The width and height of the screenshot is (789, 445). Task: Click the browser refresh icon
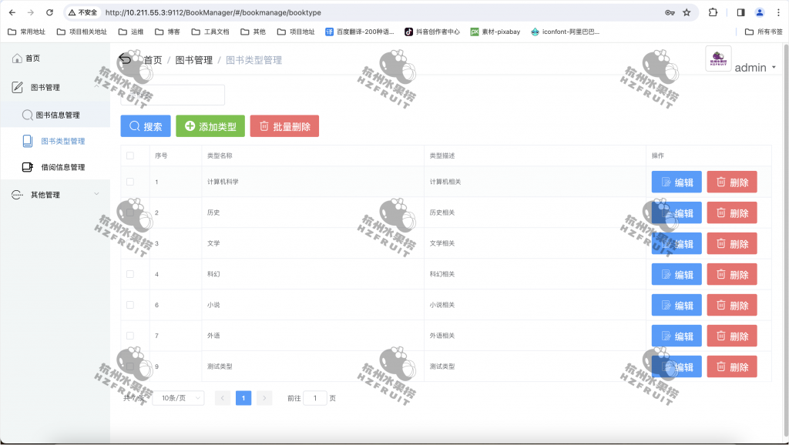click(x=49, y=12)
